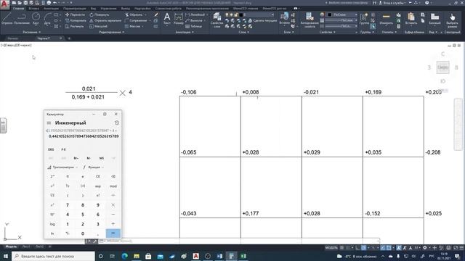Screen dimensions: 465x261
Task: Expand the Layers (Слои) panel
Action: (x=244, y=32)
